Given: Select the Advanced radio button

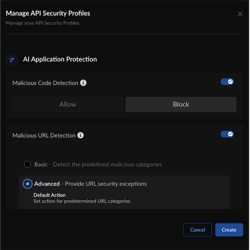Looking at the screenshot, I should pos(27,183).
